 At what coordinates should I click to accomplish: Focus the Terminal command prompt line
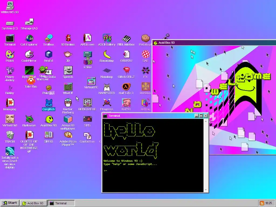(x=153, y=171)
